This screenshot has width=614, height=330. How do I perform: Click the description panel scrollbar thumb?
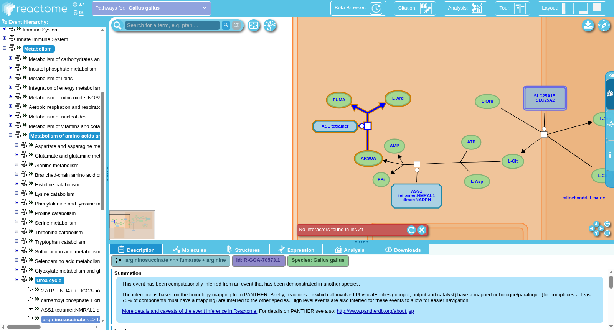click(611, 282)
